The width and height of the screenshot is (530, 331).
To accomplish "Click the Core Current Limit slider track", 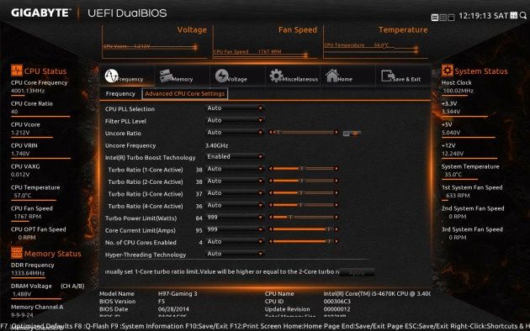I will click(304, 229).
